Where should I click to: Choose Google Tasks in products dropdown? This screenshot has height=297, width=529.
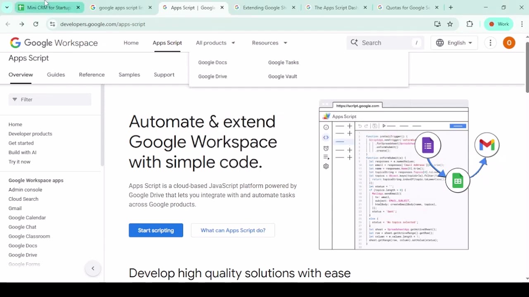coord(284,62)
